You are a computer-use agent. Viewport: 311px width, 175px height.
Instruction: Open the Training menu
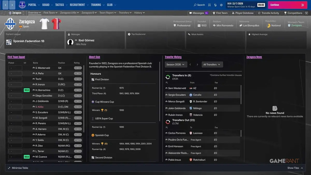click(x=98, y=5)
